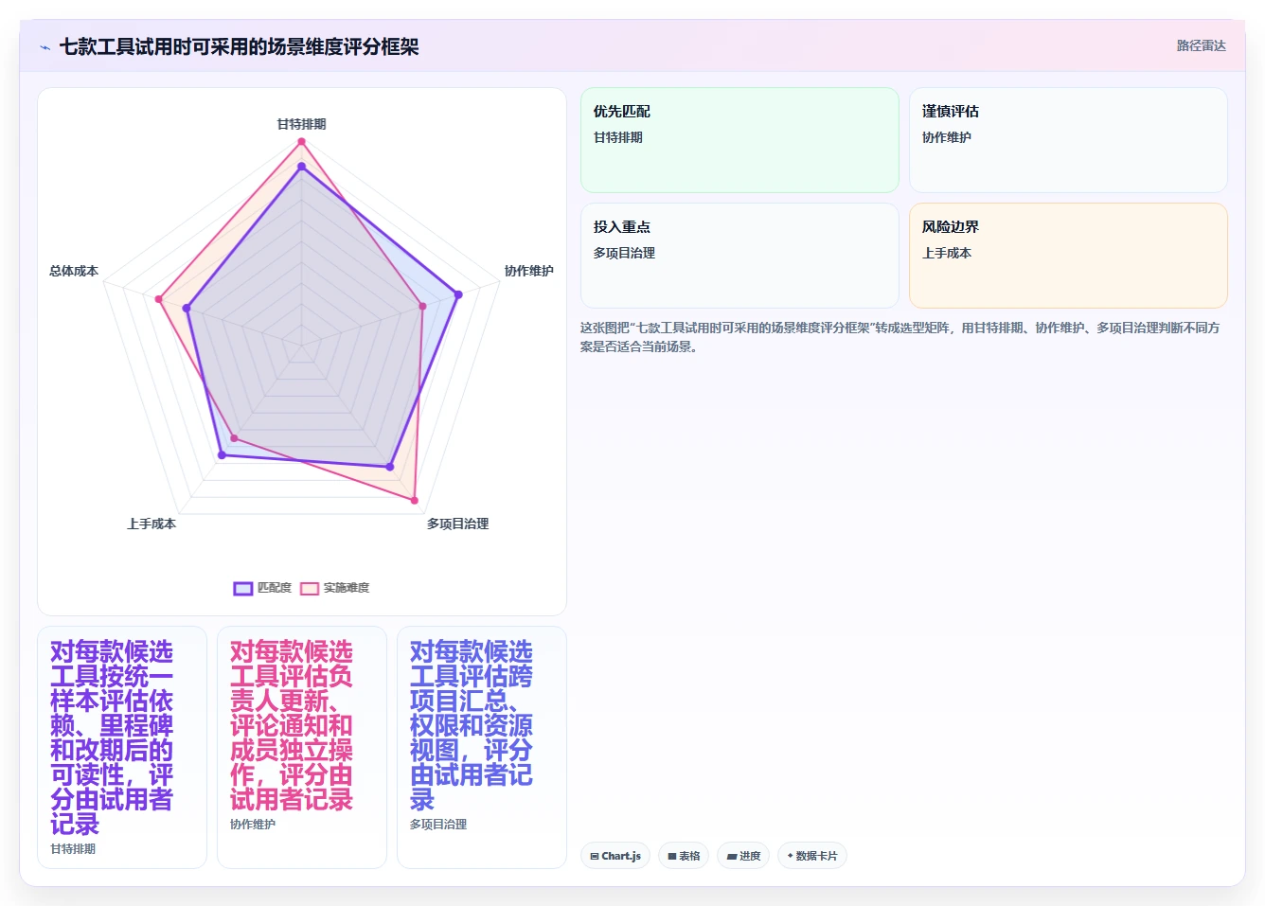Image resolution: width=1265 pixels, height=906 pixels.
Task: Click 上手成本 inside the 风险边界 card
Action: point(947,253)
